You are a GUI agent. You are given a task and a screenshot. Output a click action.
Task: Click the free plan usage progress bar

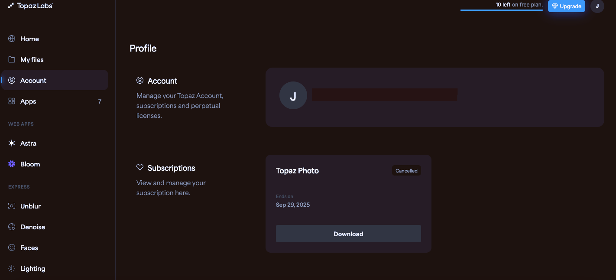pos(502,10)
